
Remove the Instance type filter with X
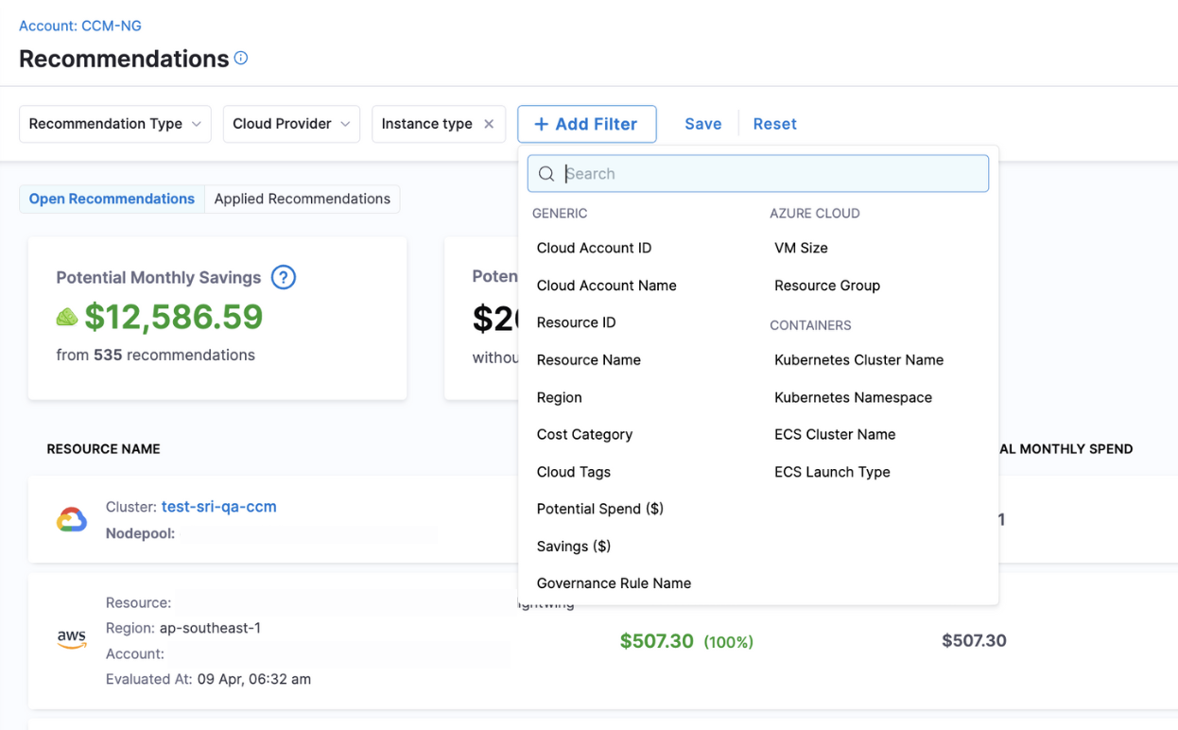pos(489,124)
